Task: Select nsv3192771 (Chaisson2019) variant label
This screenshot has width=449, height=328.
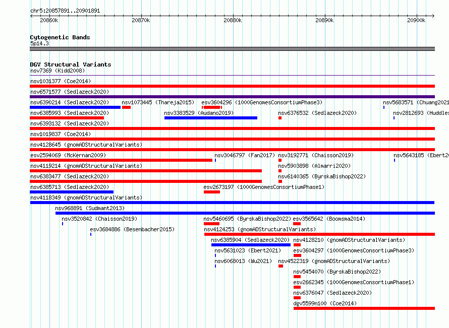Action: pyautogui.click(x=316, y=155)
